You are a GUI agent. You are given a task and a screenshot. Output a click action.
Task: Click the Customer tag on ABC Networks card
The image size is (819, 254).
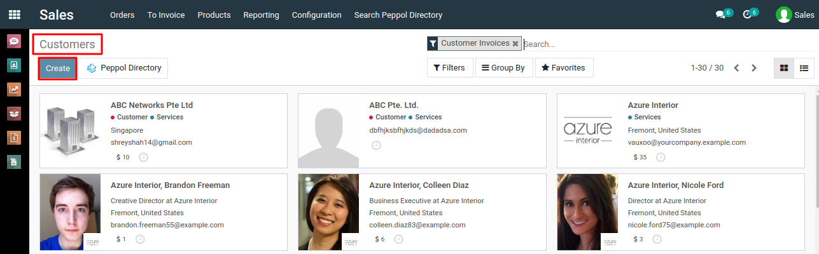(x=129, y=117)
